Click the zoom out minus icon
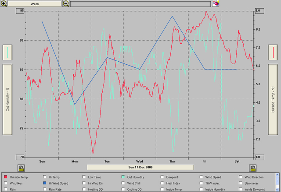Viewport: 281px width, 192px height. tap(66, 3)
